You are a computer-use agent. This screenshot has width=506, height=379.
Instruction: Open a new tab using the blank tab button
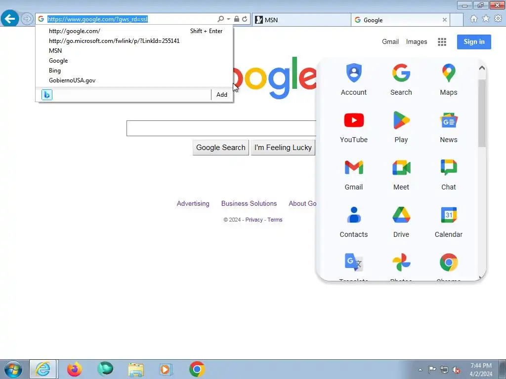456,20
